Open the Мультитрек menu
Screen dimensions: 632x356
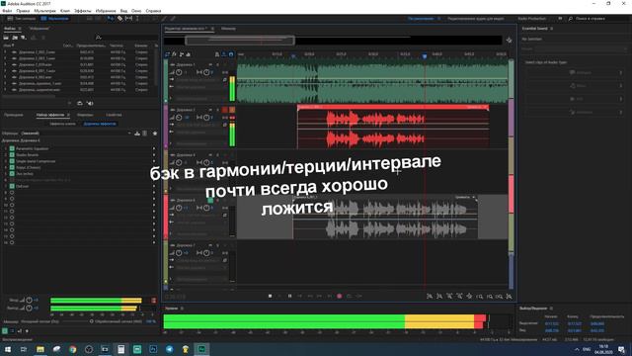[44, 11]
